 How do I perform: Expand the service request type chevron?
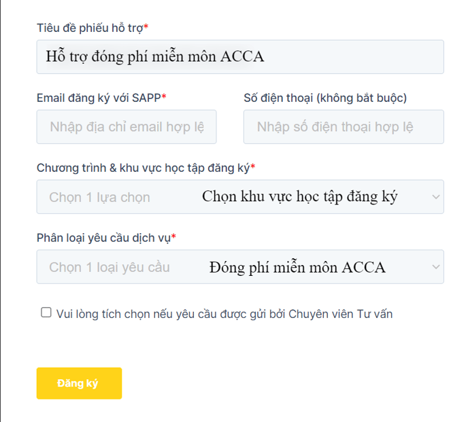(x=436, y=266)
